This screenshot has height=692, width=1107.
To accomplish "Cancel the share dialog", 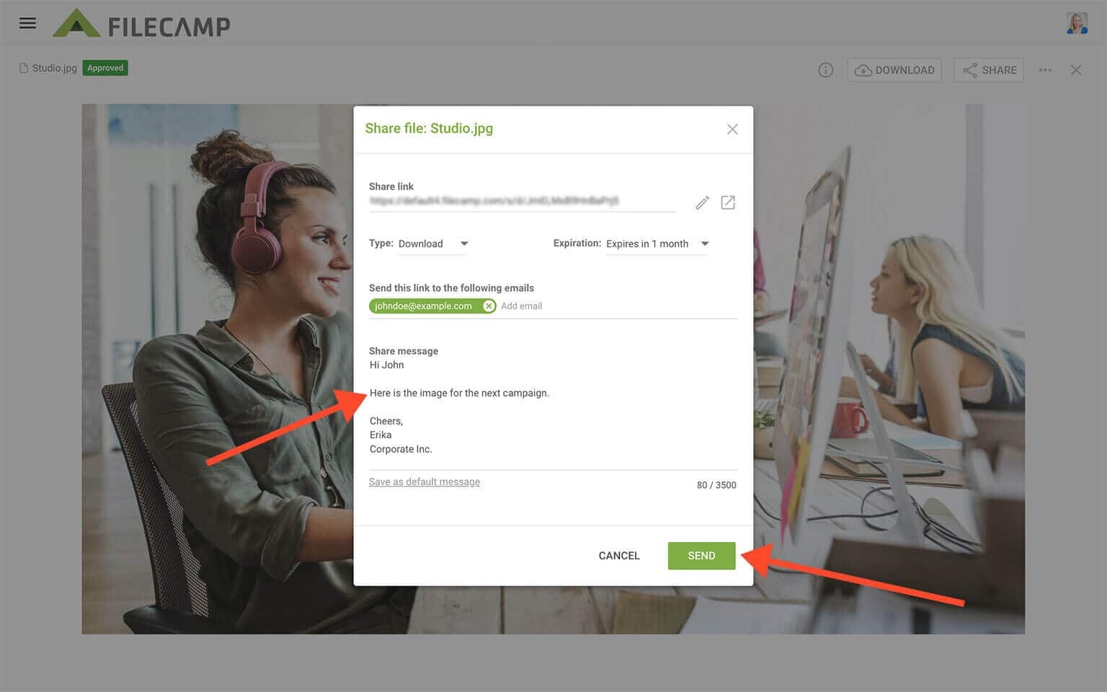I will (618, 556).
